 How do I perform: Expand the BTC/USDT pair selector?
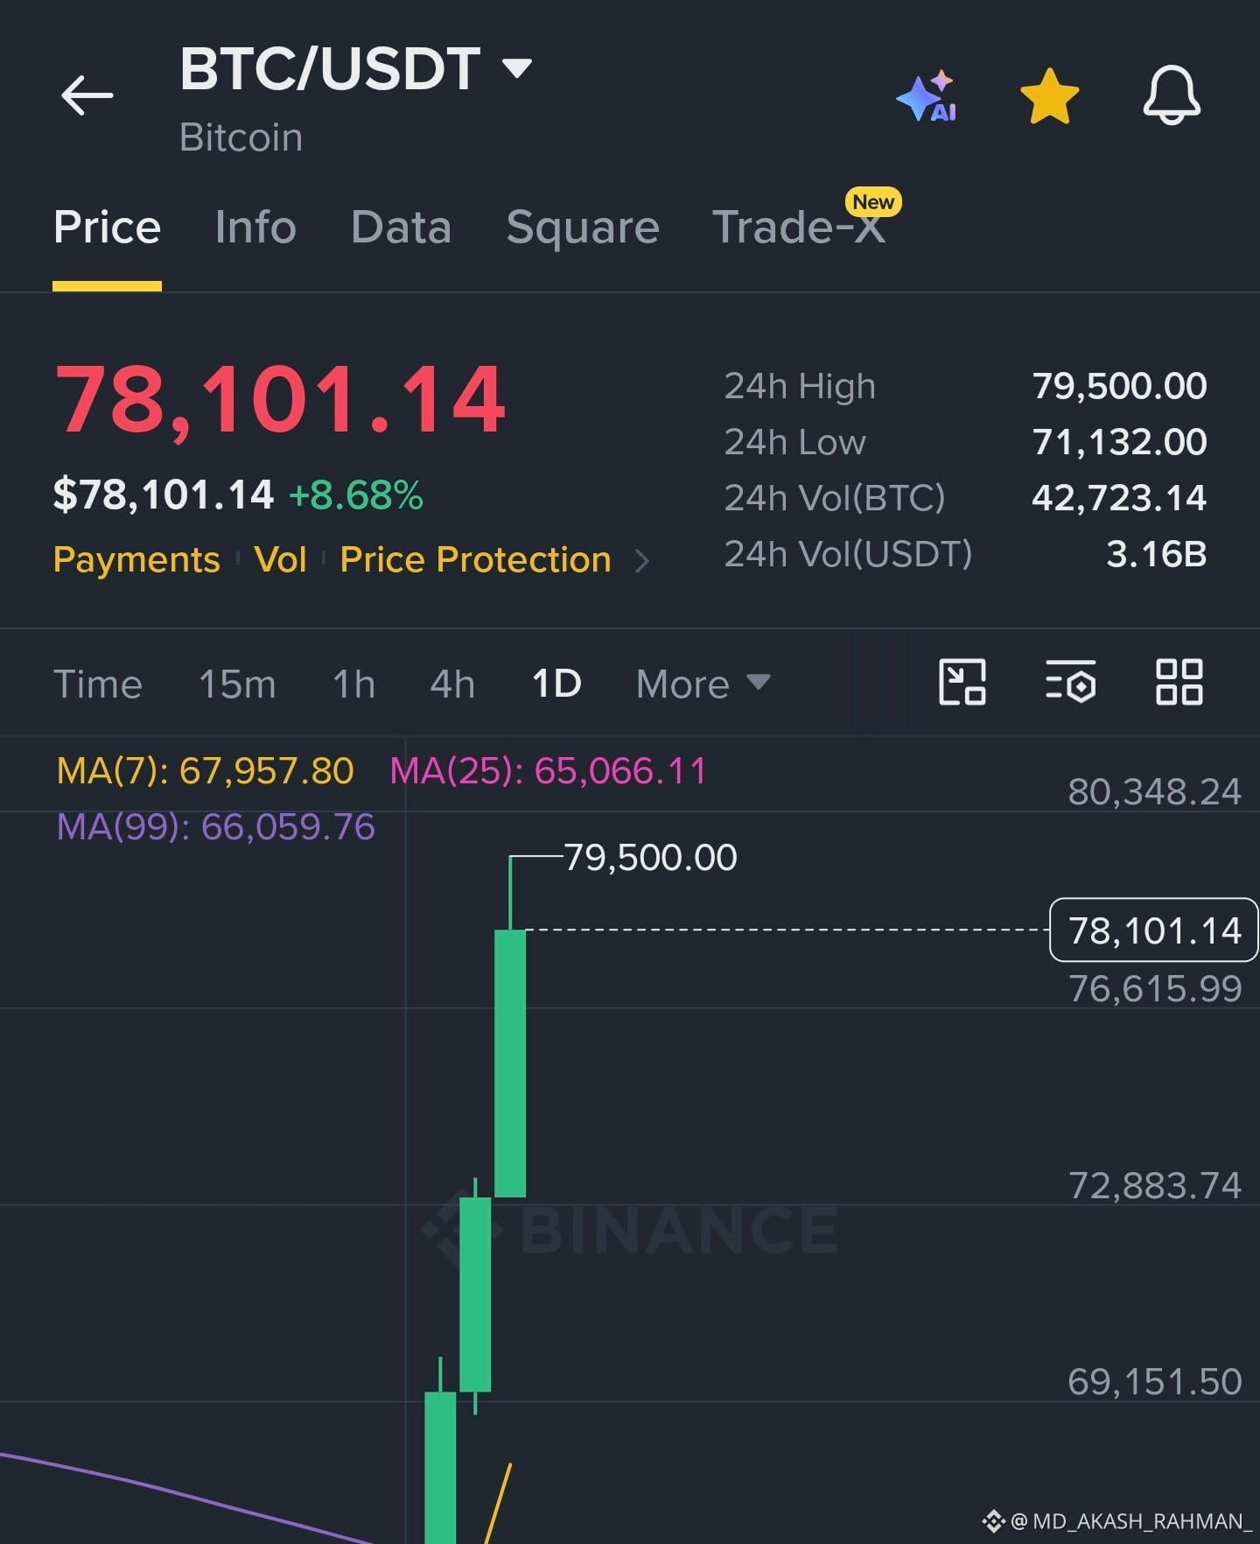click(517, 68)
